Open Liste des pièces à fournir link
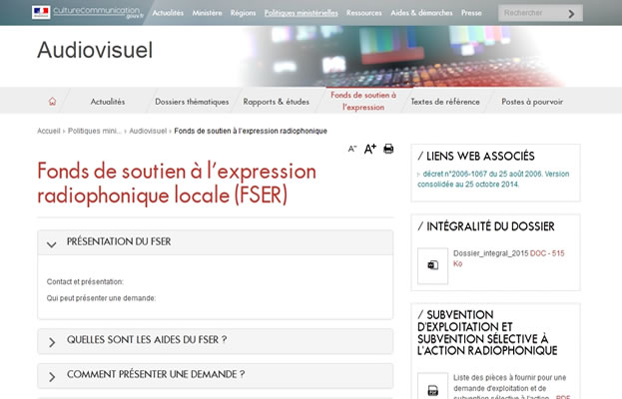This screenshot has height=399, width=622. 510,387
